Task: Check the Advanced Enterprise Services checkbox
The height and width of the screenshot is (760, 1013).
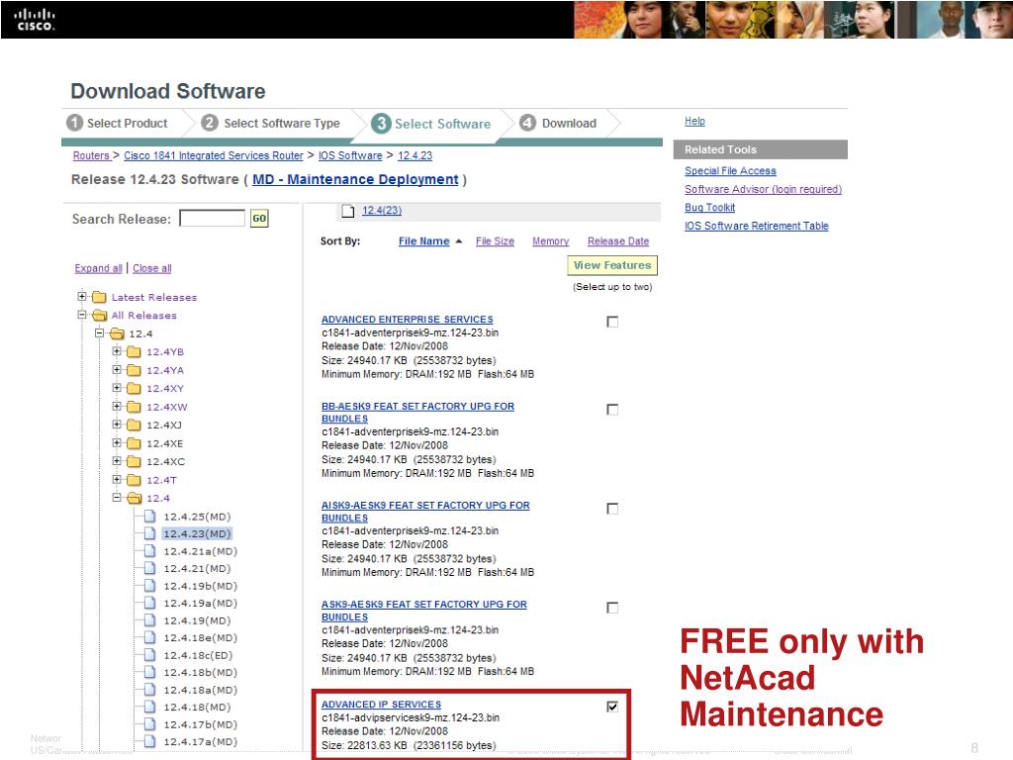Action: point(612,322)
